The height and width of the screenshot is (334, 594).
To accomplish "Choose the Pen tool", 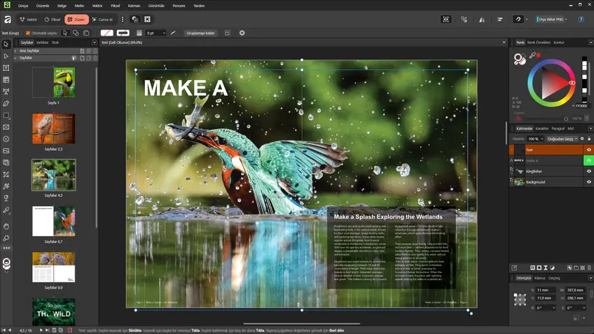I will click(x=6, y=104).
